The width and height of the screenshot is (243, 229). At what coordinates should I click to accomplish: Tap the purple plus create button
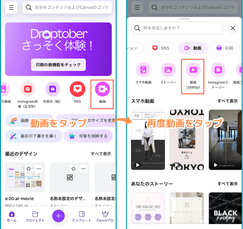click(x=58, y=216)
